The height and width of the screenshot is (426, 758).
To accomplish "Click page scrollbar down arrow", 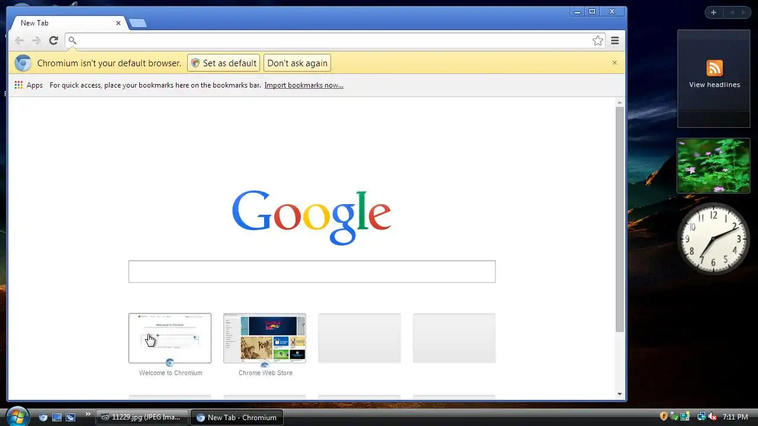I will tap(619, 394).
